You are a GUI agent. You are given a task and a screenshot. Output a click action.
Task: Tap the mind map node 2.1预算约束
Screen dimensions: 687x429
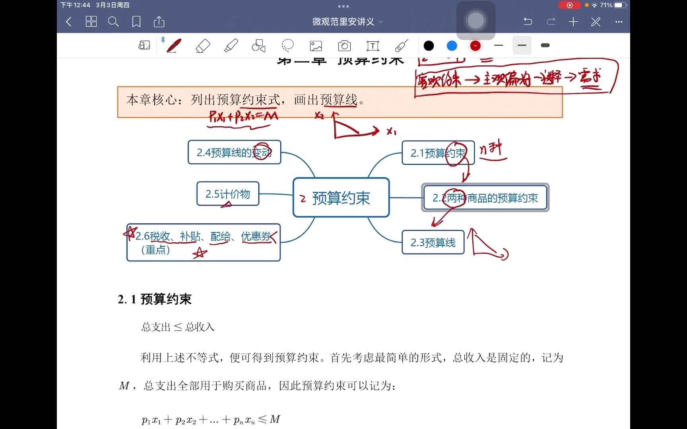(x=438, y=153)
